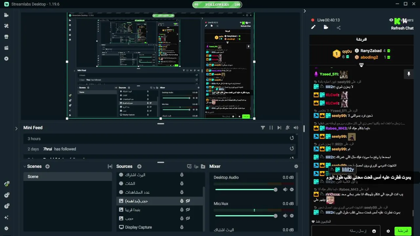Click the stream preview canvas thumbnail

pyautogui.click(x=161, y=66)
